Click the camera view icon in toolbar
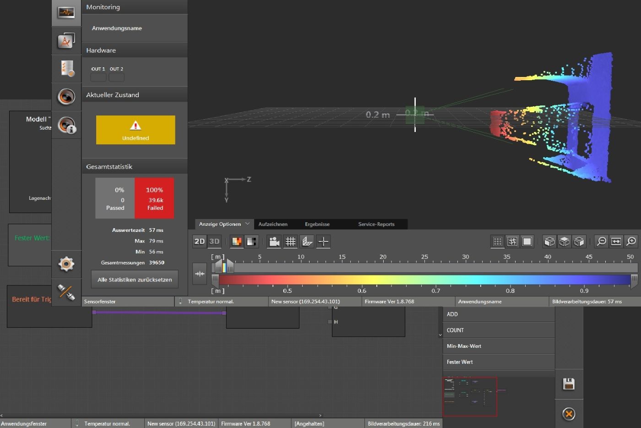The image size is (641, 428). [274, 241]
